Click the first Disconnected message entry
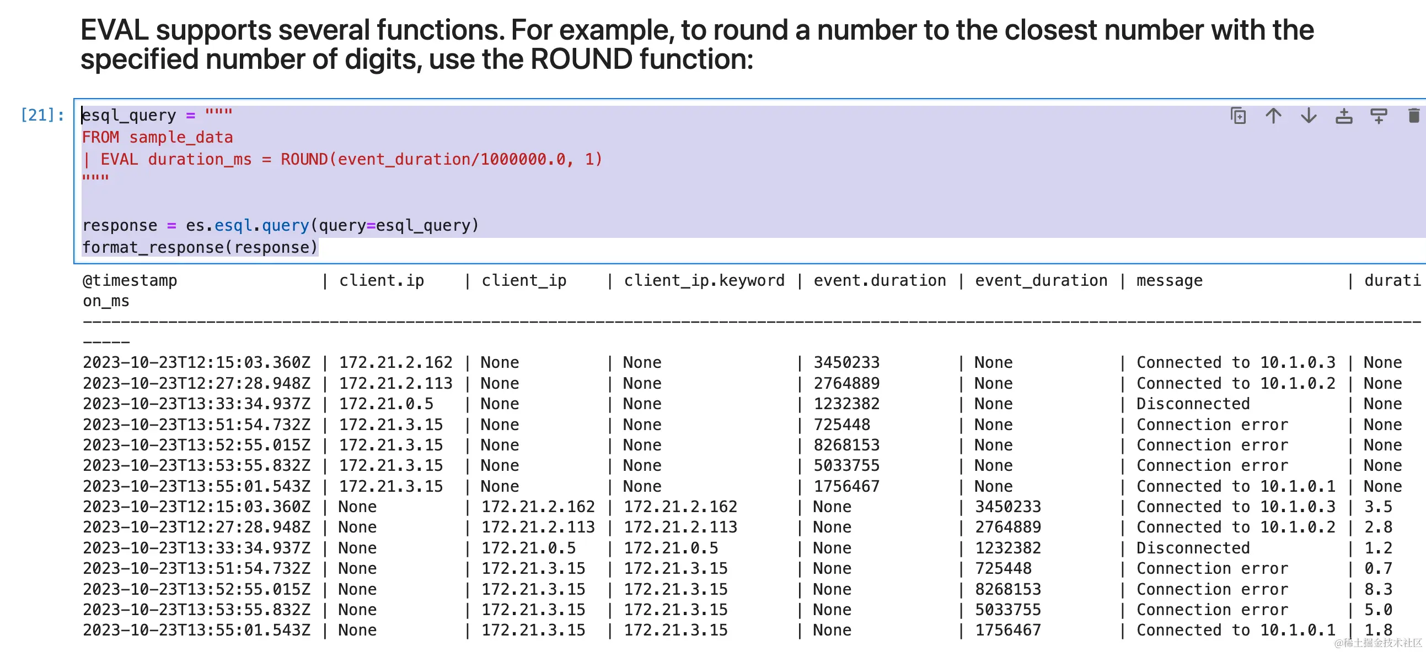The height and width of the screenshot is (652, 1426). [1192, 404]
